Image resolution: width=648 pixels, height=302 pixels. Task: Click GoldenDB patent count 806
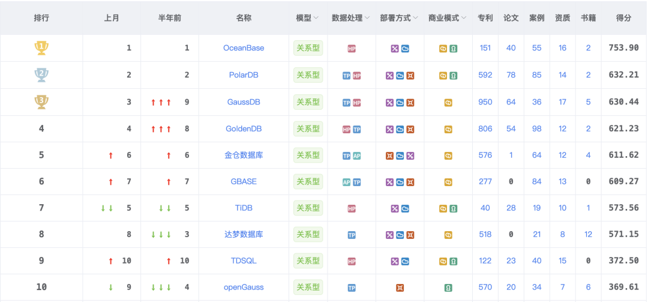[485, 128]
